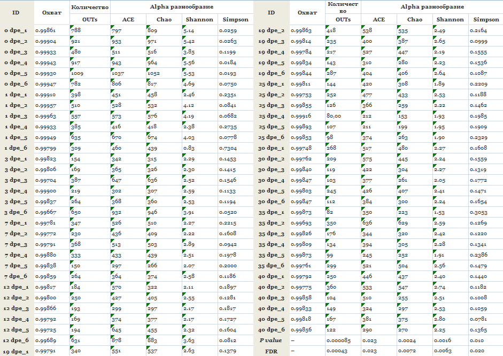Select Chao value 261 in row 30 dpe_4
Screen dimensions: 503x356
pos(403,180)
